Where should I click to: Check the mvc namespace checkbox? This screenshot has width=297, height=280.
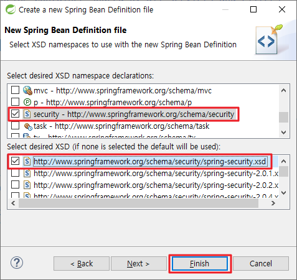pyautogui.click(x=15, y=90)
